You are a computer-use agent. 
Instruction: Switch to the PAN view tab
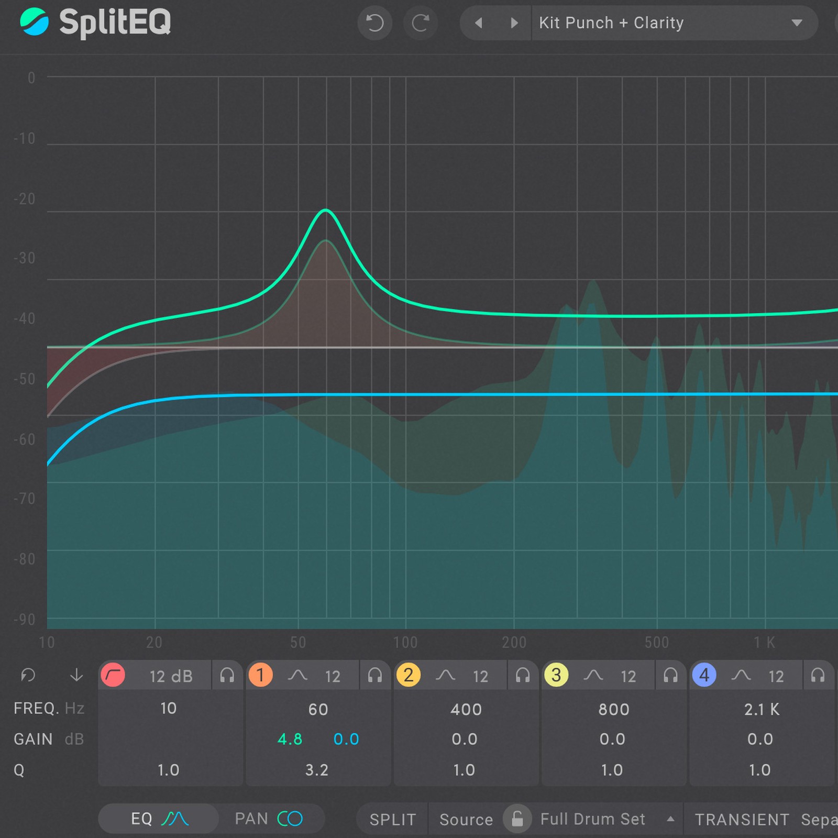[269, 819]
